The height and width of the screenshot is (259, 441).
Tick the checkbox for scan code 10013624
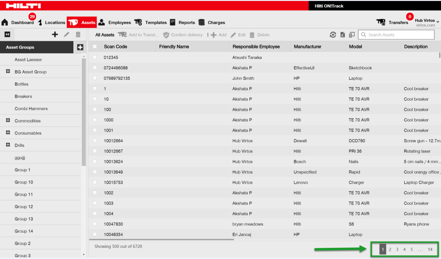[x=94, y=161]
